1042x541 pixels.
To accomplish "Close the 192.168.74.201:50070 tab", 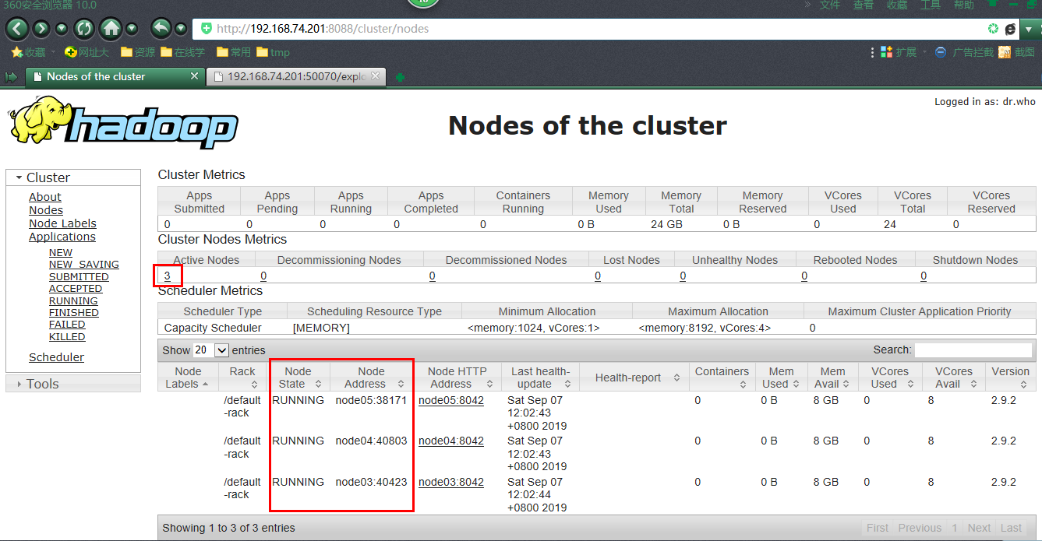I will (x=376, y=76).
